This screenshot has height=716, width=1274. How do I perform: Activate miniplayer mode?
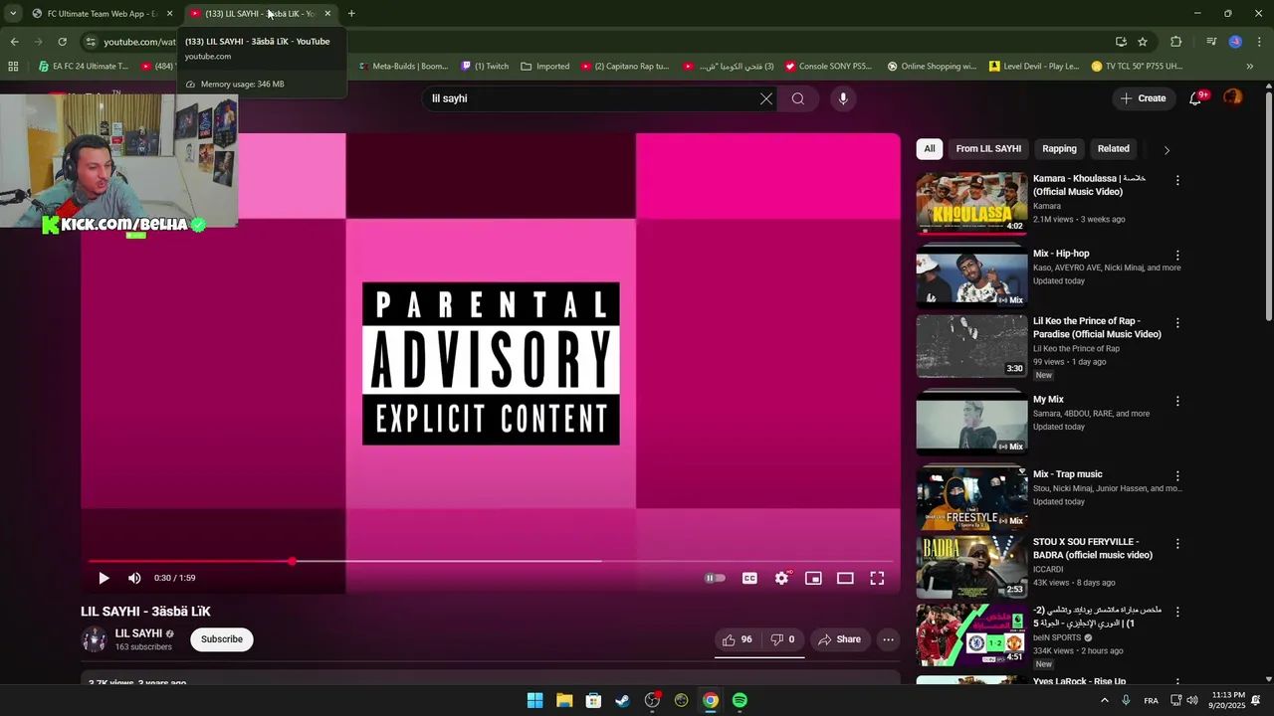click(813, 578)
